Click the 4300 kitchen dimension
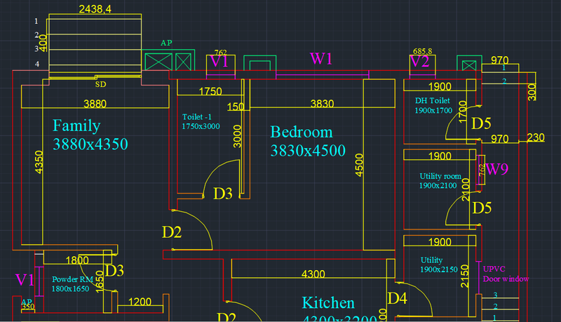Image resolution: width=561 pixels, height=322 pixels. [313, 274]
